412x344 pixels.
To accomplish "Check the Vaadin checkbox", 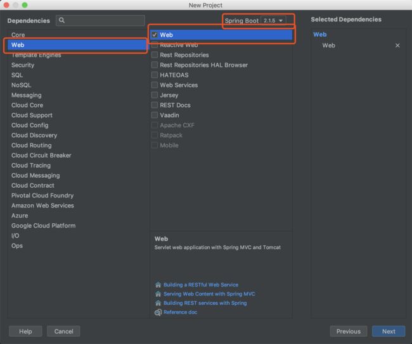I will [155, 115].
